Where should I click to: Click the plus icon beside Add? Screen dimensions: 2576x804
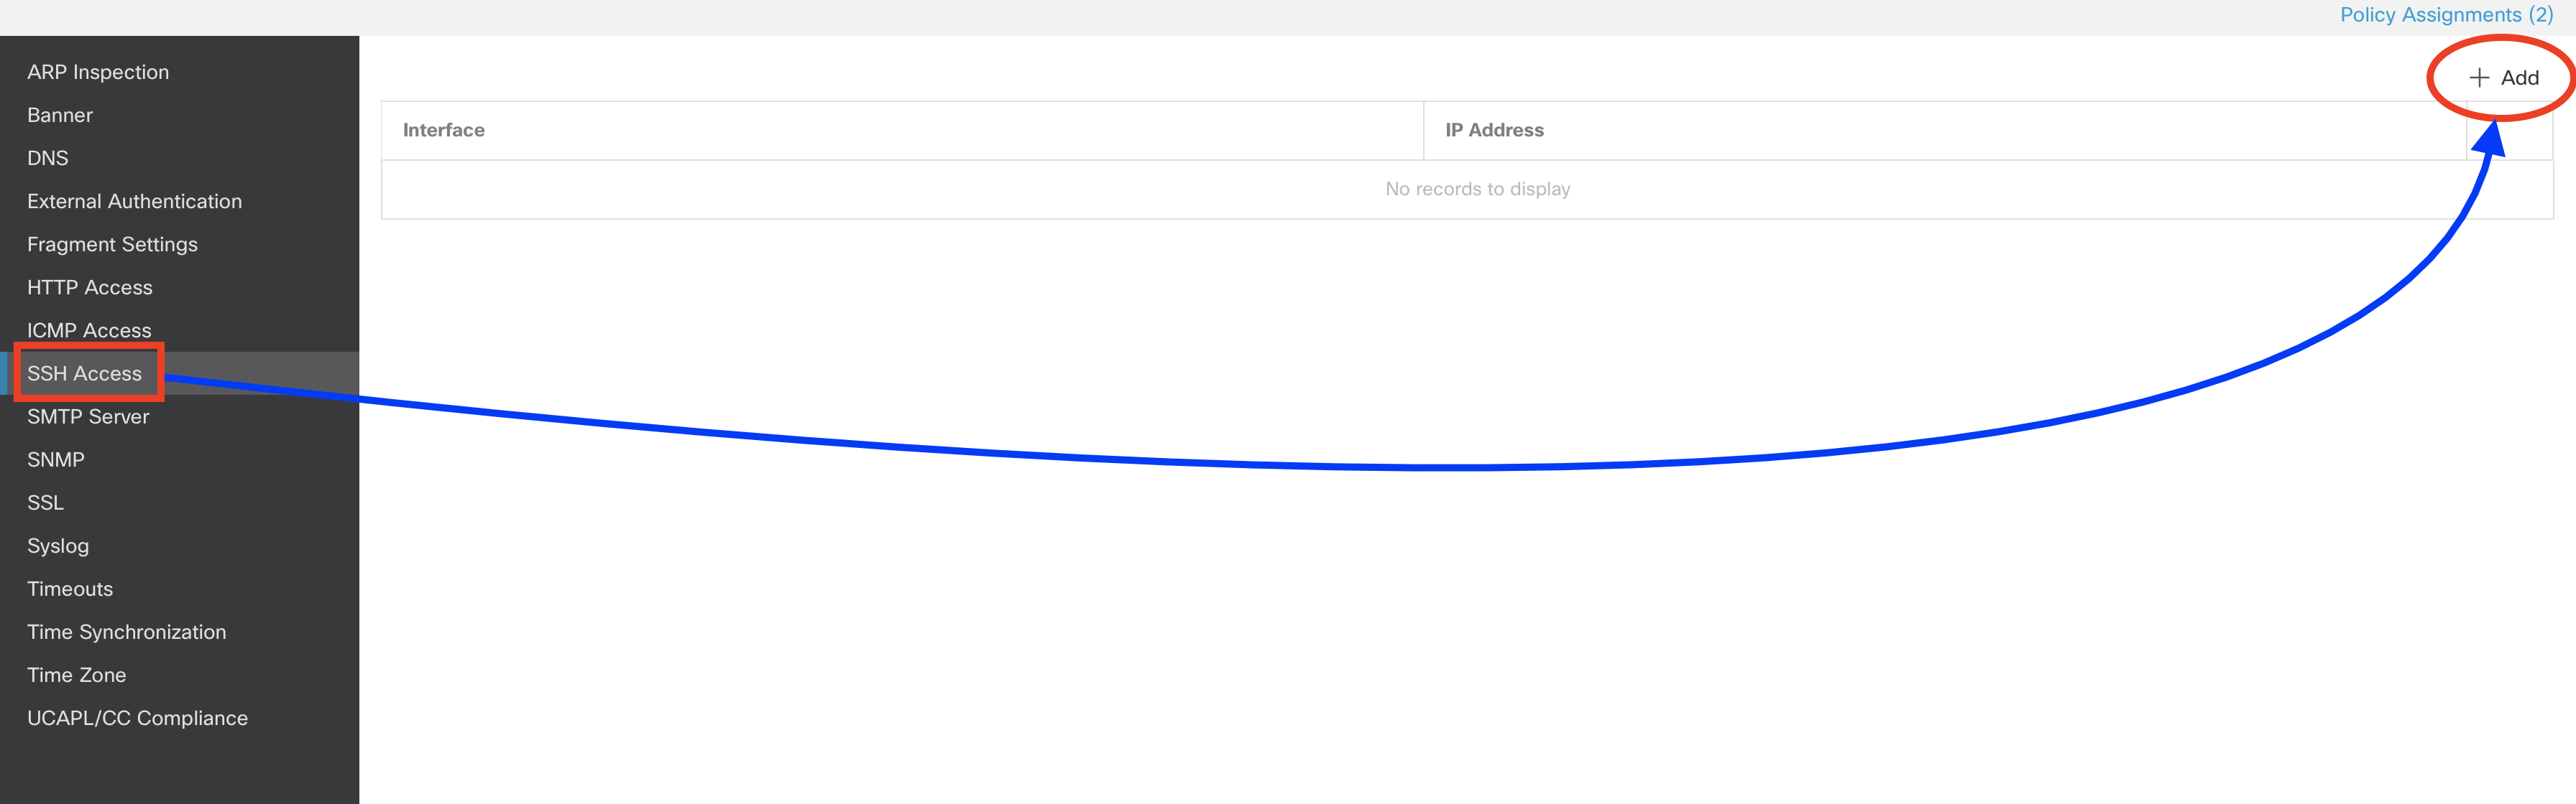point(2478,78)
